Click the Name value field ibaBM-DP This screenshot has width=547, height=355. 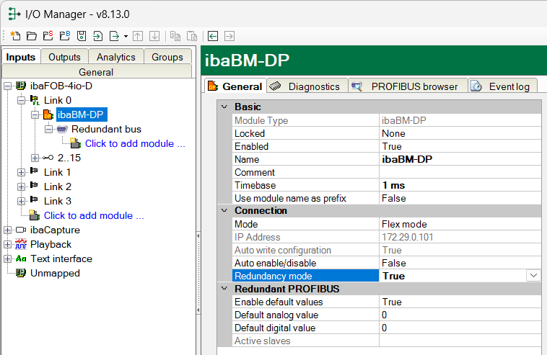(460, 159)
